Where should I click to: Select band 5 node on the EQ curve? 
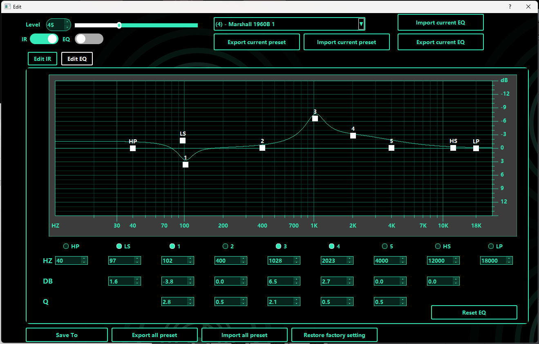coord(391,148)
